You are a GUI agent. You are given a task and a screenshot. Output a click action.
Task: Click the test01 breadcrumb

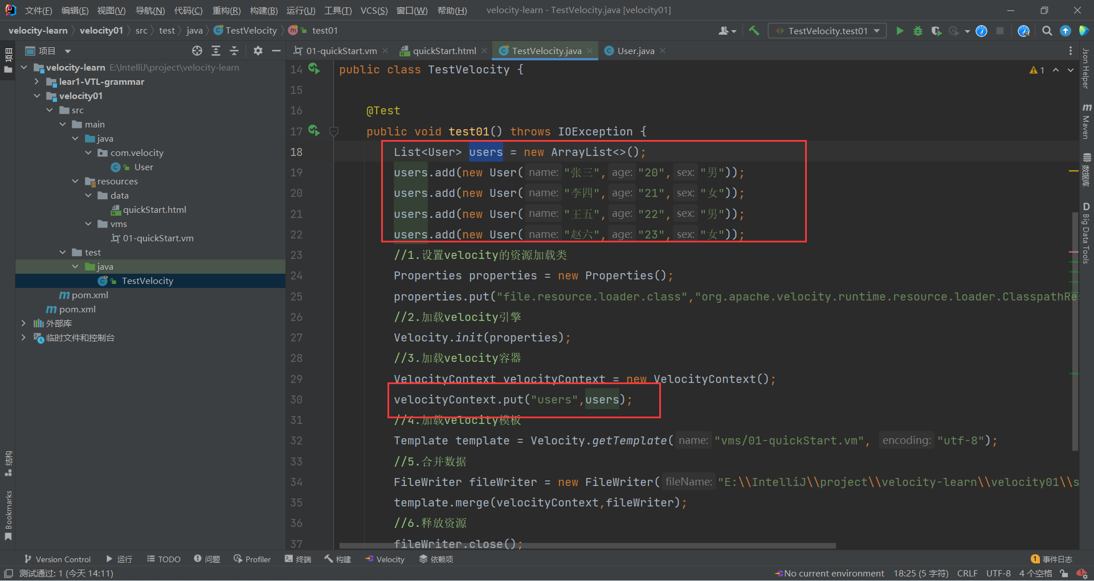click(x=324, y=31)
